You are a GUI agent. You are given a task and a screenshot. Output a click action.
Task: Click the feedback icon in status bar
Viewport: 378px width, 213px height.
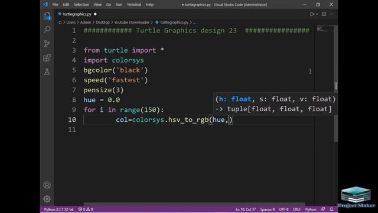tap(323, 209)
